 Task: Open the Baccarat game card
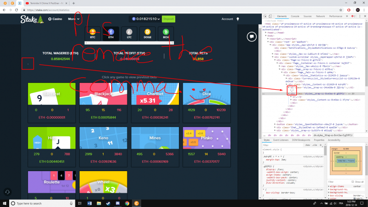52,103
